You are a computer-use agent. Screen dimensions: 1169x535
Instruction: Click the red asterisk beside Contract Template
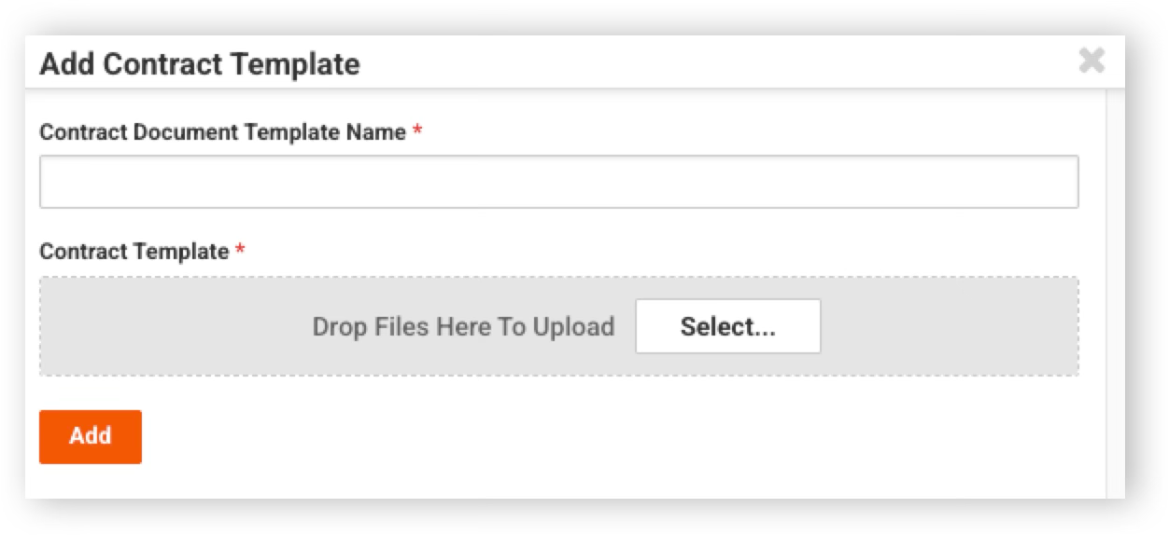tap(240, 251)
